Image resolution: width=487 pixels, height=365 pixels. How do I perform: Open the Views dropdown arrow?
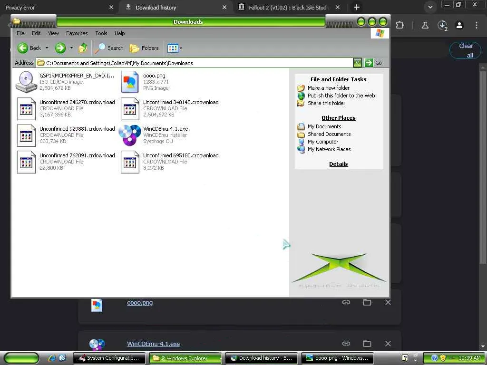[181, 48]
